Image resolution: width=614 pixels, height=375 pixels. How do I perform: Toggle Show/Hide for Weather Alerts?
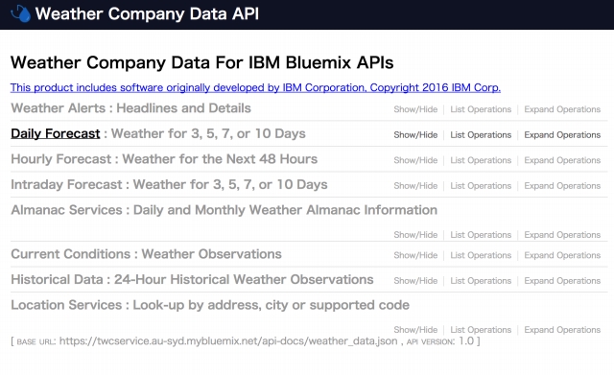415,109
